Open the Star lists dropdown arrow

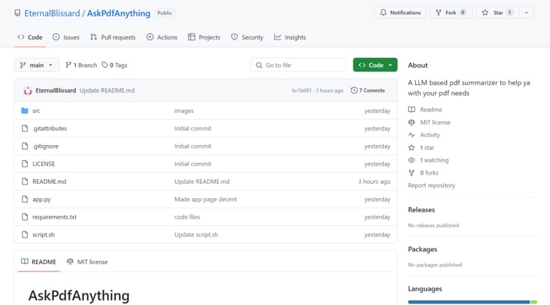526,12
